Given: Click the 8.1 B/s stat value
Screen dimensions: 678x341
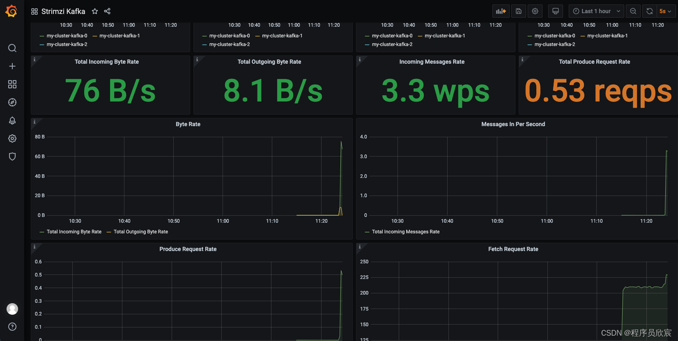Looking at the screenshot, I should [x=273, y=91].
